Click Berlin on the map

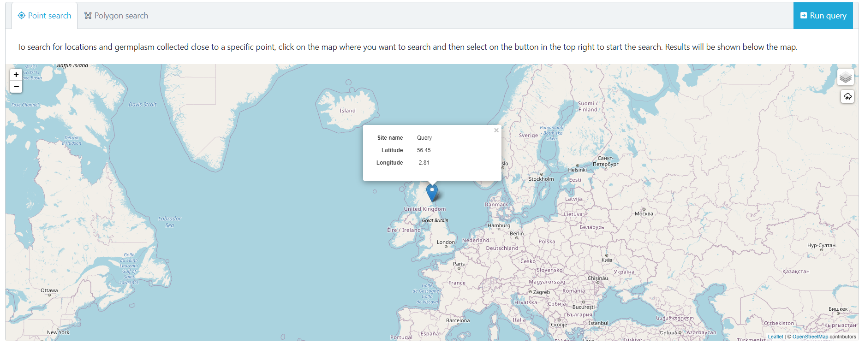(x=517, y=234)
